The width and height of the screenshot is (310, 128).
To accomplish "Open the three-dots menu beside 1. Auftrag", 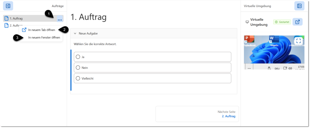I will coord(60,19).
